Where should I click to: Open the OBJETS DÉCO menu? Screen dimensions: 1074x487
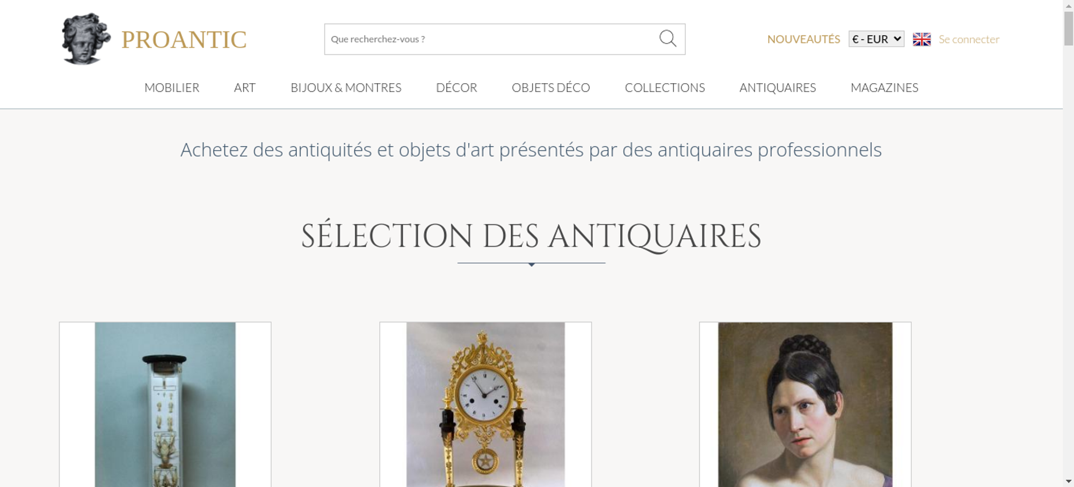(x=551, y=87)
